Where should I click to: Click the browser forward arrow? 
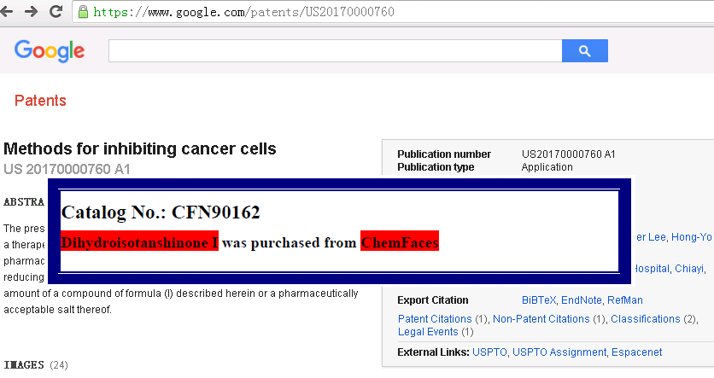click(31, 11)
